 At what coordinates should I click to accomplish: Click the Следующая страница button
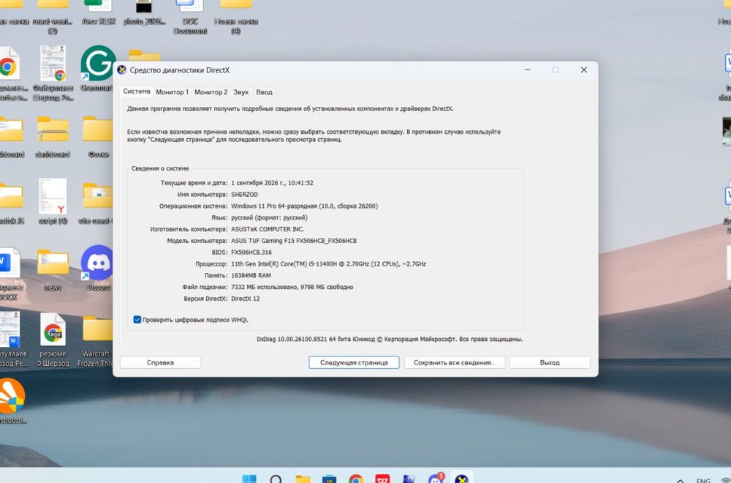(354, 362)
